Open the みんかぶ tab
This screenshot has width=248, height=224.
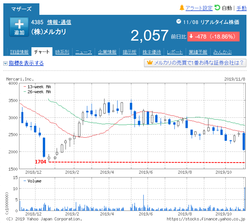pyautogui.click(x=222, y=52)
